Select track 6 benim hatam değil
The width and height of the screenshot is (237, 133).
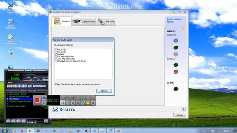[16, 106]
